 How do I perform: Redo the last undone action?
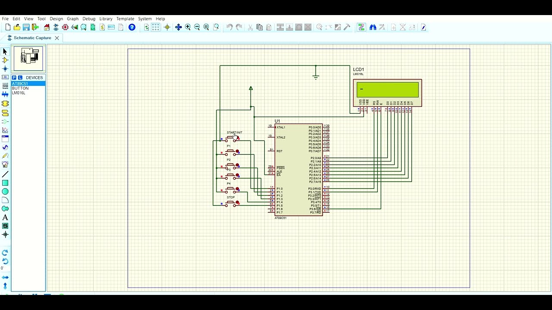tap(239, 27)
